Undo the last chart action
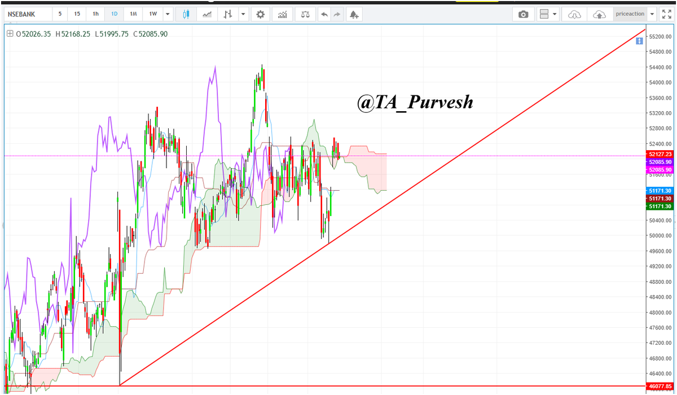This screenshot has height=395, width=677. 324,14
